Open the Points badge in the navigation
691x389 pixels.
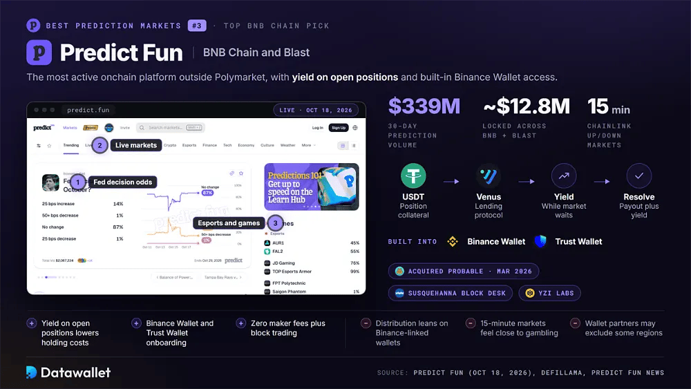point(91,128)
